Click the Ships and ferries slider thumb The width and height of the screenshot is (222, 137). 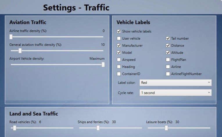(98, 128)
